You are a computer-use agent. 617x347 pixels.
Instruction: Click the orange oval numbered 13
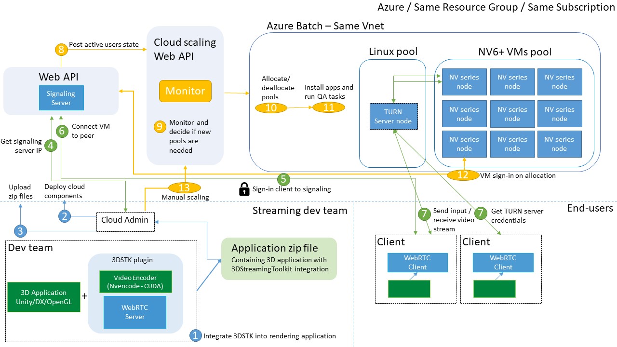tap(185, 187)
